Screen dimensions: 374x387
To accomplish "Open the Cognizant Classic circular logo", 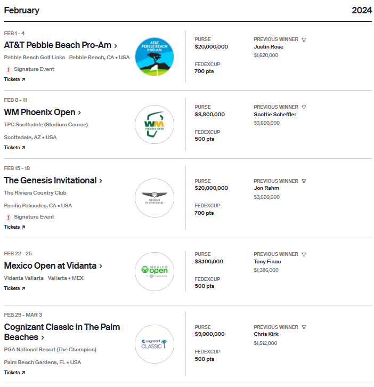I will 155,344.
